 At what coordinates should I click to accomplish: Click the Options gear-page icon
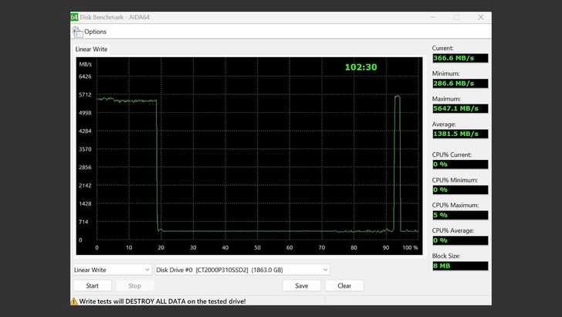[77, 32]
